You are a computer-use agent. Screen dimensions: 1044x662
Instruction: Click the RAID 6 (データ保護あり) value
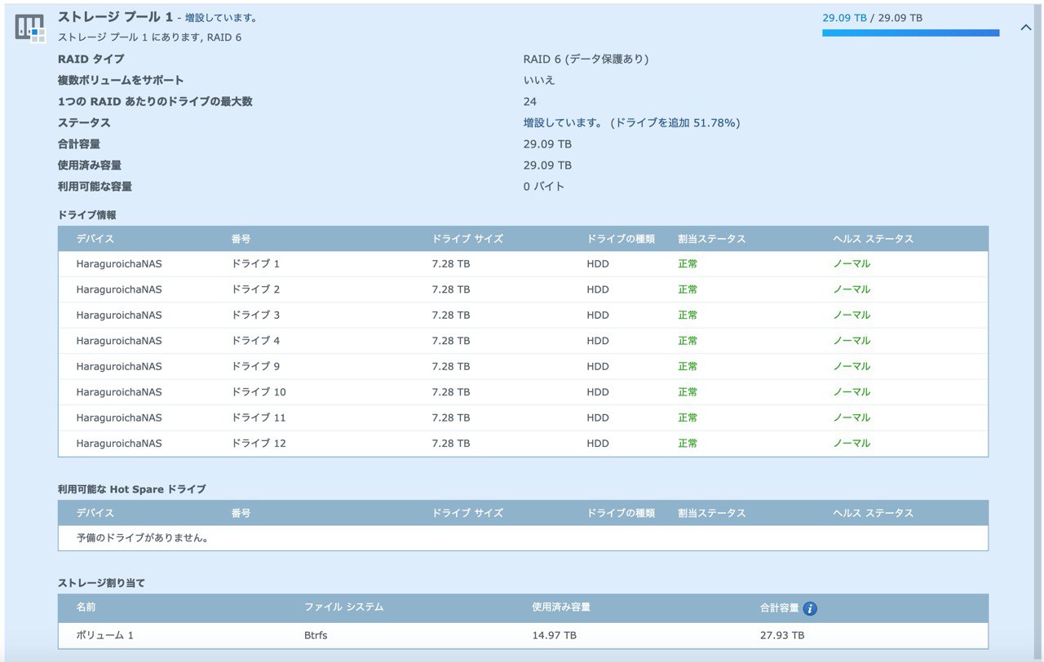click(x=586, y=59)
